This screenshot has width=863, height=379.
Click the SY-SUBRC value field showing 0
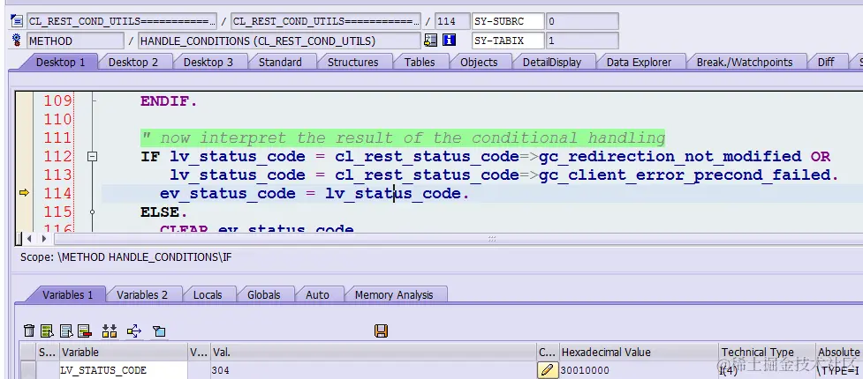click(582, 21)
